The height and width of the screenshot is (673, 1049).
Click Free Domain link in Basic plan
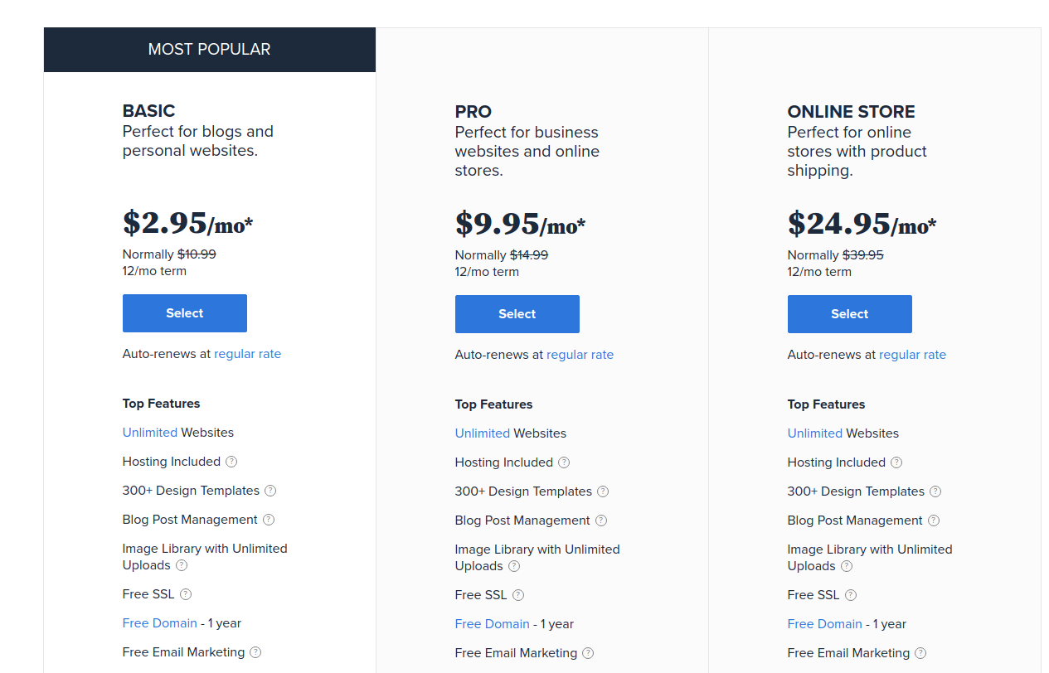pyautogui.click(x=160, y=623)
